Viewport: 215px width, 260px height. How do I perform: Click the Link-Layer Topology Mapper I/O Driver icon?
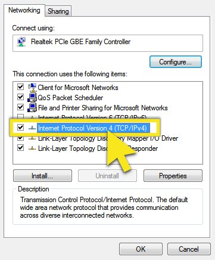coord(32,138)
